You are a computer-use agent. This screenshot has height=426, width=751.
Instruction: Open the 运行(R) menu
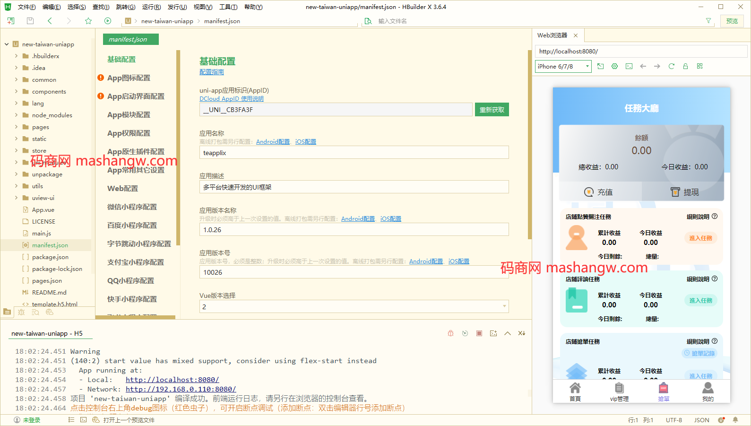pos(151,7)
